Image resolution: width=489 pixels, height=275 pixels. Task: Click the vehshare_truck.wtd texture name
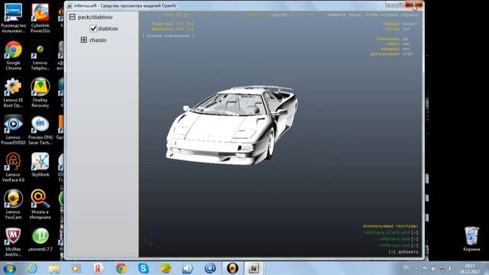387,232
